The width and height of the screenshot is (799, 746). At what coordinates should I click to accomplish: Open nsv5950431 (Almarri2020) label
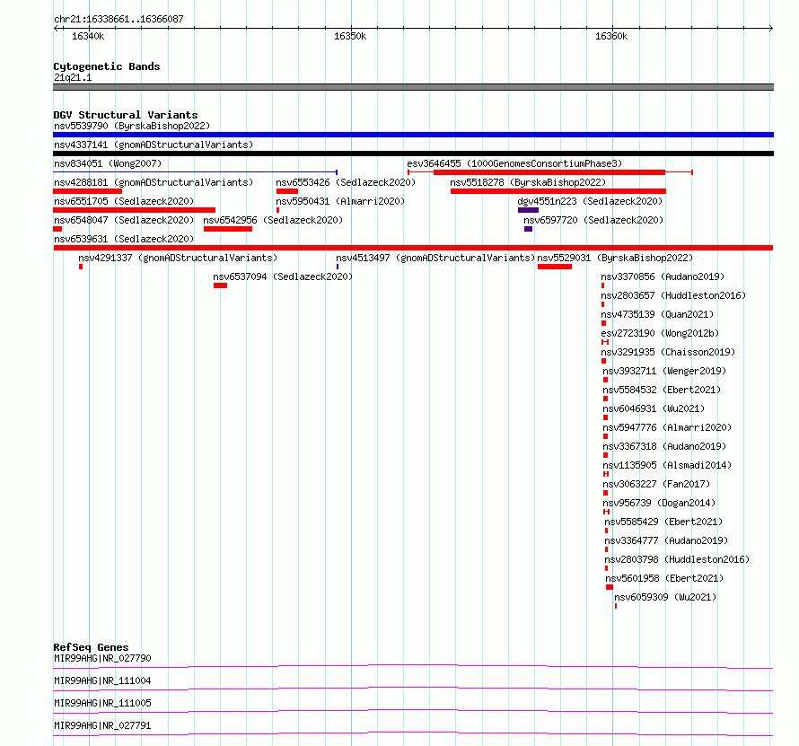(x=340, y=201)
